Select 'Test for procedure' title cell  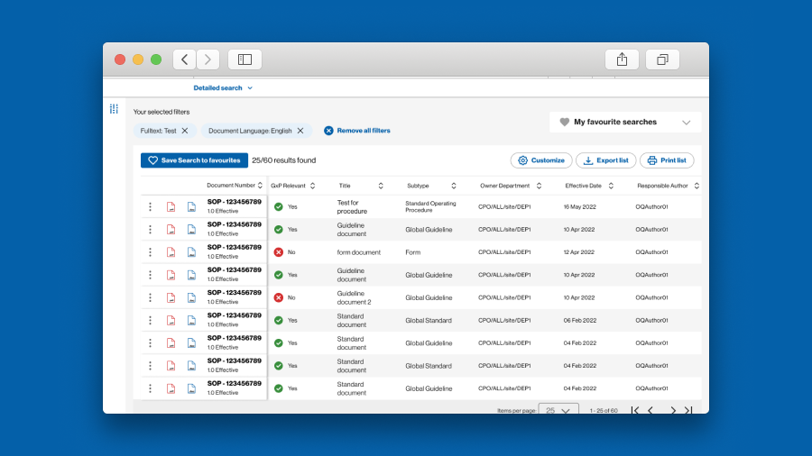[352, 206]
